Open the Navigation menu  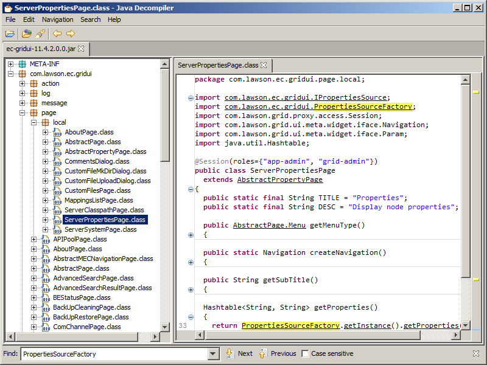[57, 19]
